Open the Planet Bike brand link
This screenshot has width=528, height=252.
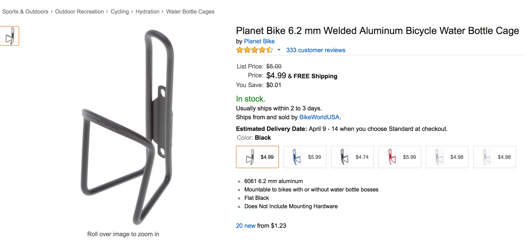tap(259, 41)
